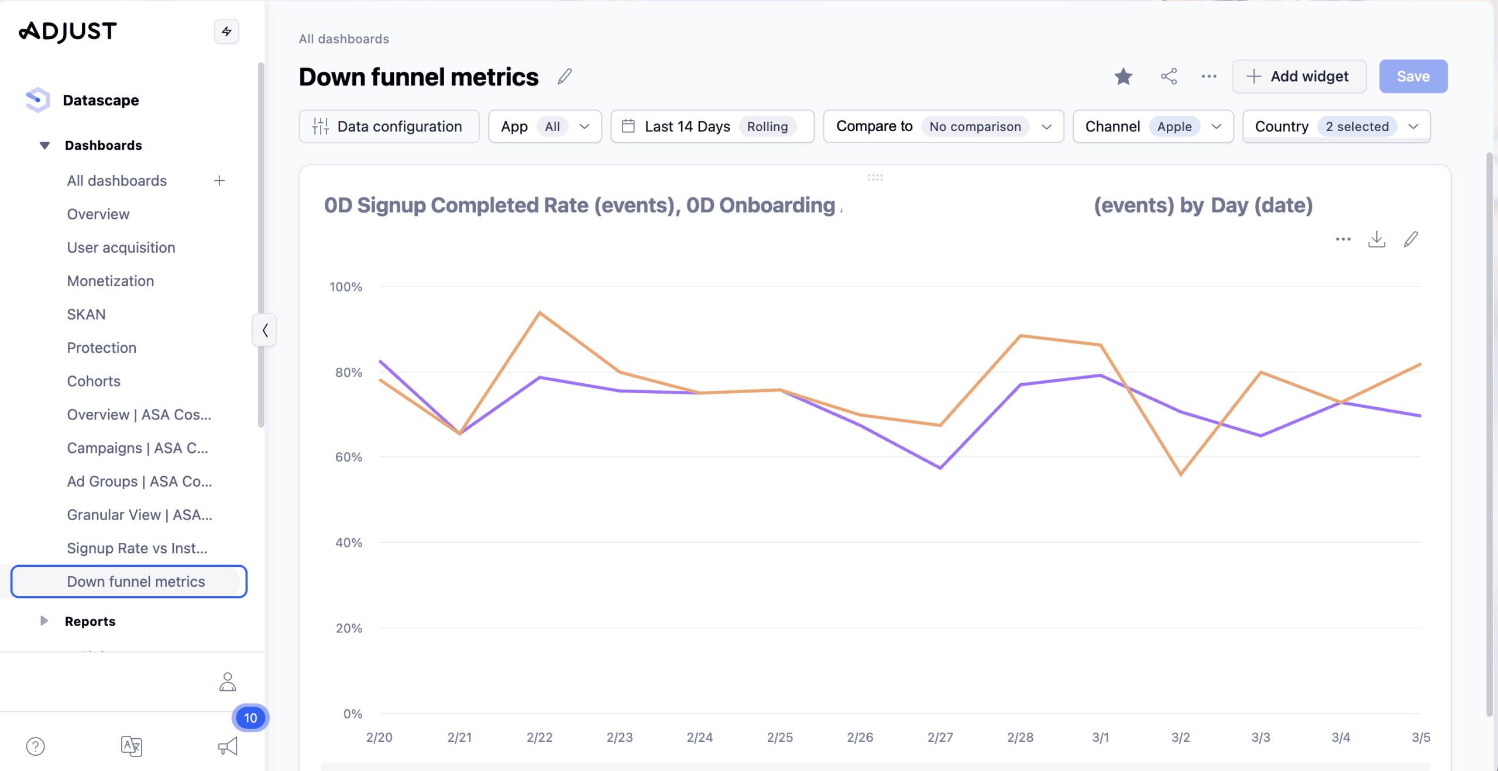Edit the chart widget using pencil icon
Image resolution: width=1498 pixels, height=771 pixels.
point(1411,239)
